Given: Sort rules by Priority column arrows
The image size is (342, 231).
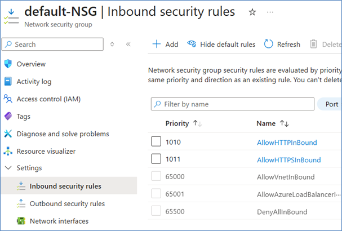Looking at the screenshot, I should pos(197,123).
